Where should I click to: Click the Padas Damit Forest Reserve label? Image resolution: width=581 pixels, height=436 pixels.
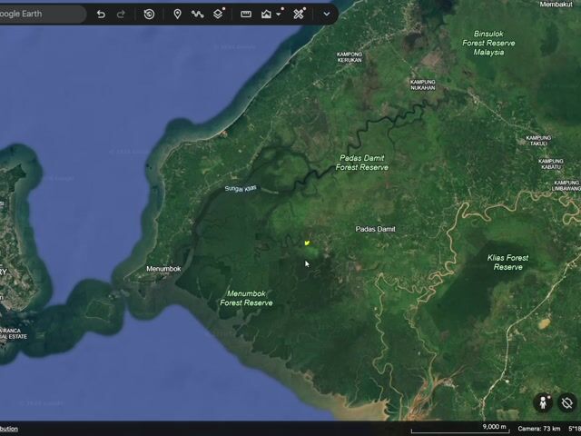[x=362, y=163]
